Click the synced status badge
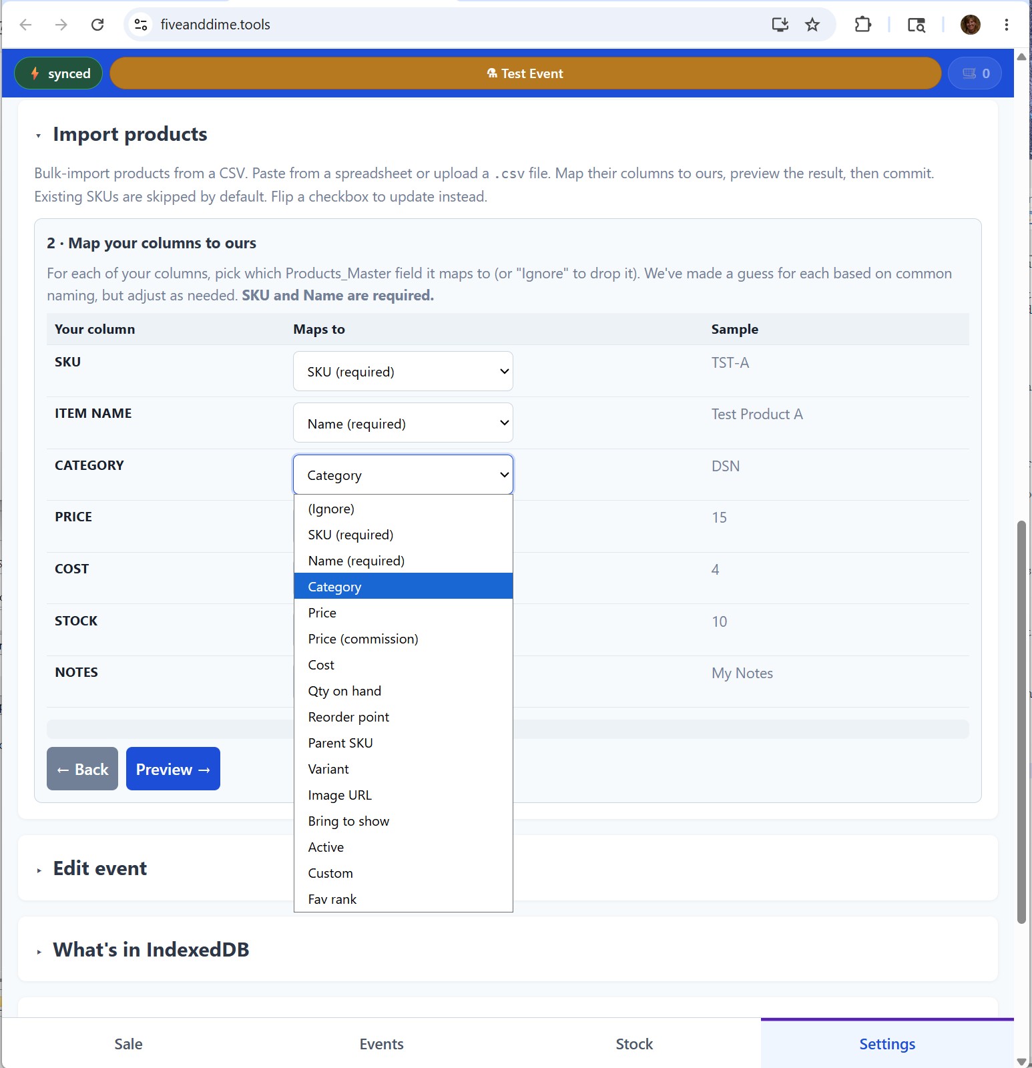 [59, 73]
